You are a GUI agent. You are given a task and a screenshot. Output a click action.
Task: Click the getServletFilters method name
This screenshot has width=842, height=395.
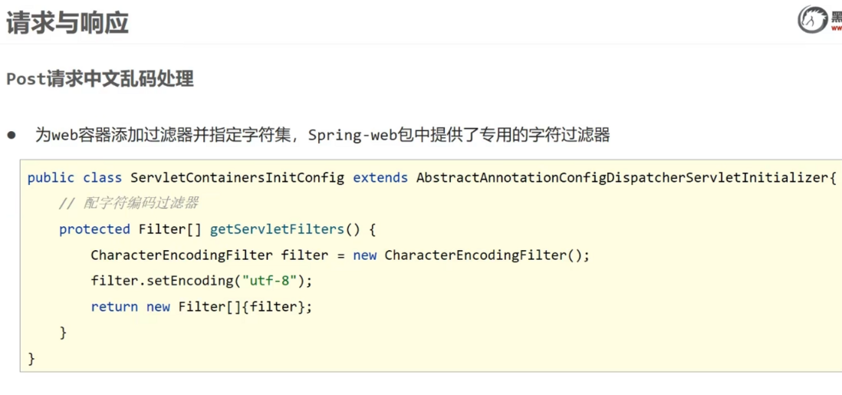pyautogui.click(x=277, y=229)
